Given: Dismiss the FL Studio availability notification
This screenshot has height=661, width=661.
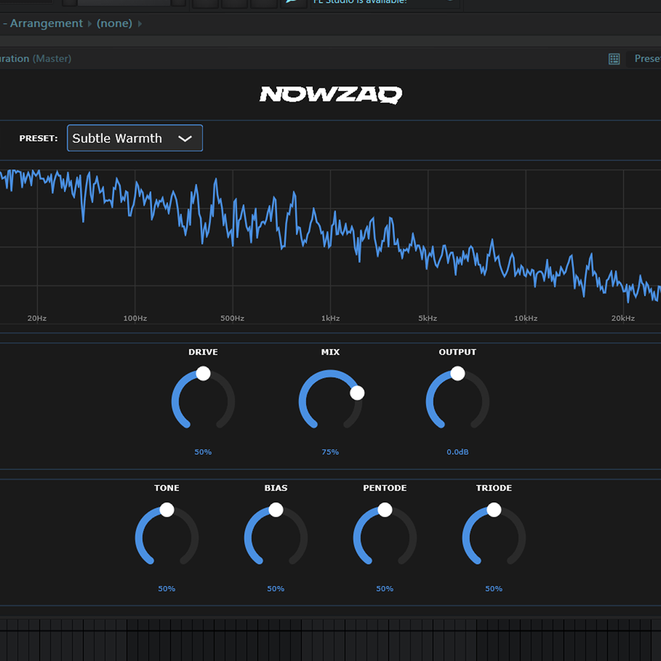Looking at the screenshot, I should 449,3.
